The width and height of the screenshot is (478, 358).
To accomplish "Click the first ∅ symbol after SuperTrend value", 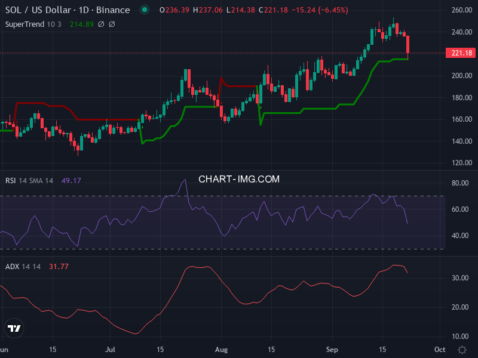I will tap(100, 24).
